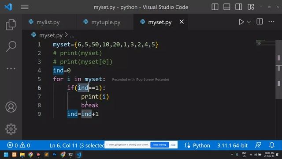
Task: Show additional views ellipsis in activity bar
Action: [x=11, y=68]
